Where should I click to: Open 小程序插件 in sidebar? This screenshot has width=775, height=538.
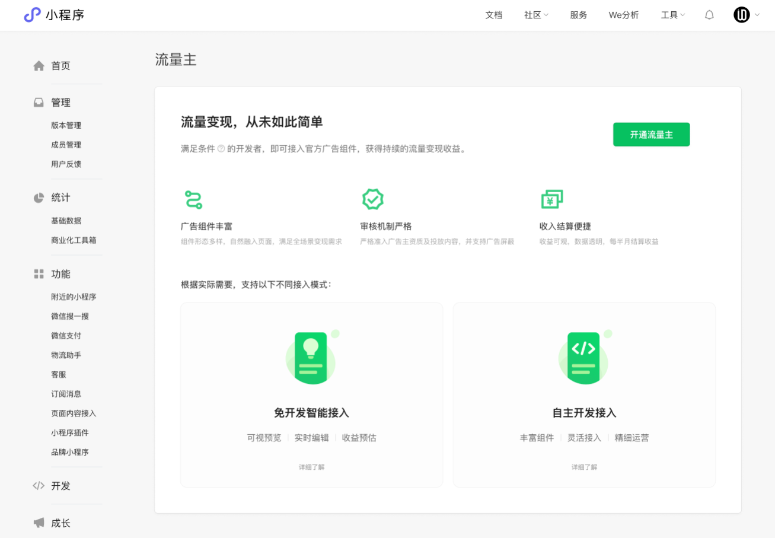pyautogui.click(x=70, y=433)
